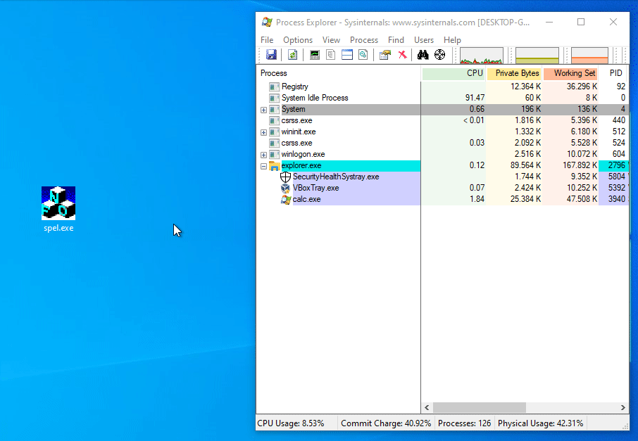Open process Properties toolbar icon

click(x=385, y=54)
